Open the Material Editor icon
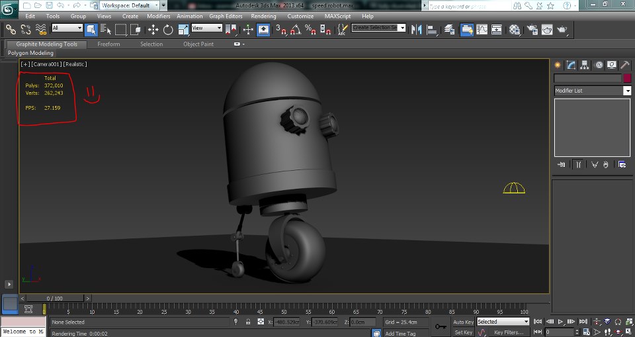The height and width of the screenshot is (337, 635). (515, 29)
